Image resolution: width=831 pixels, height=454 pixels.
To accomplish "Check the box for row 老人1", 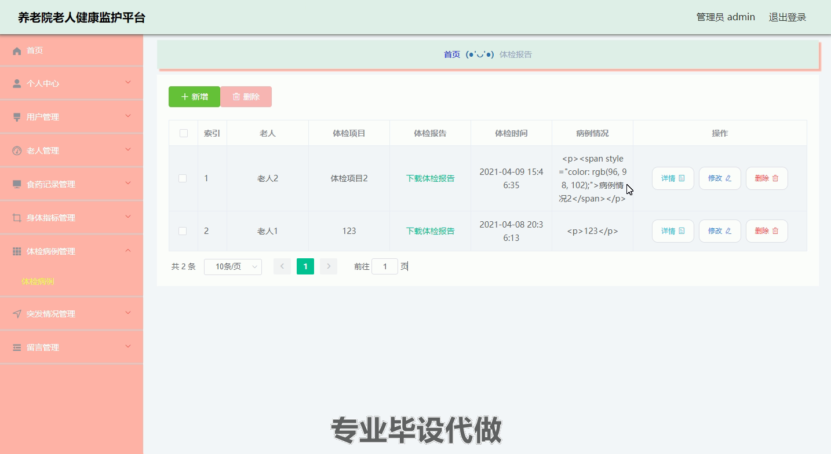I will click(x=183, y=231).
